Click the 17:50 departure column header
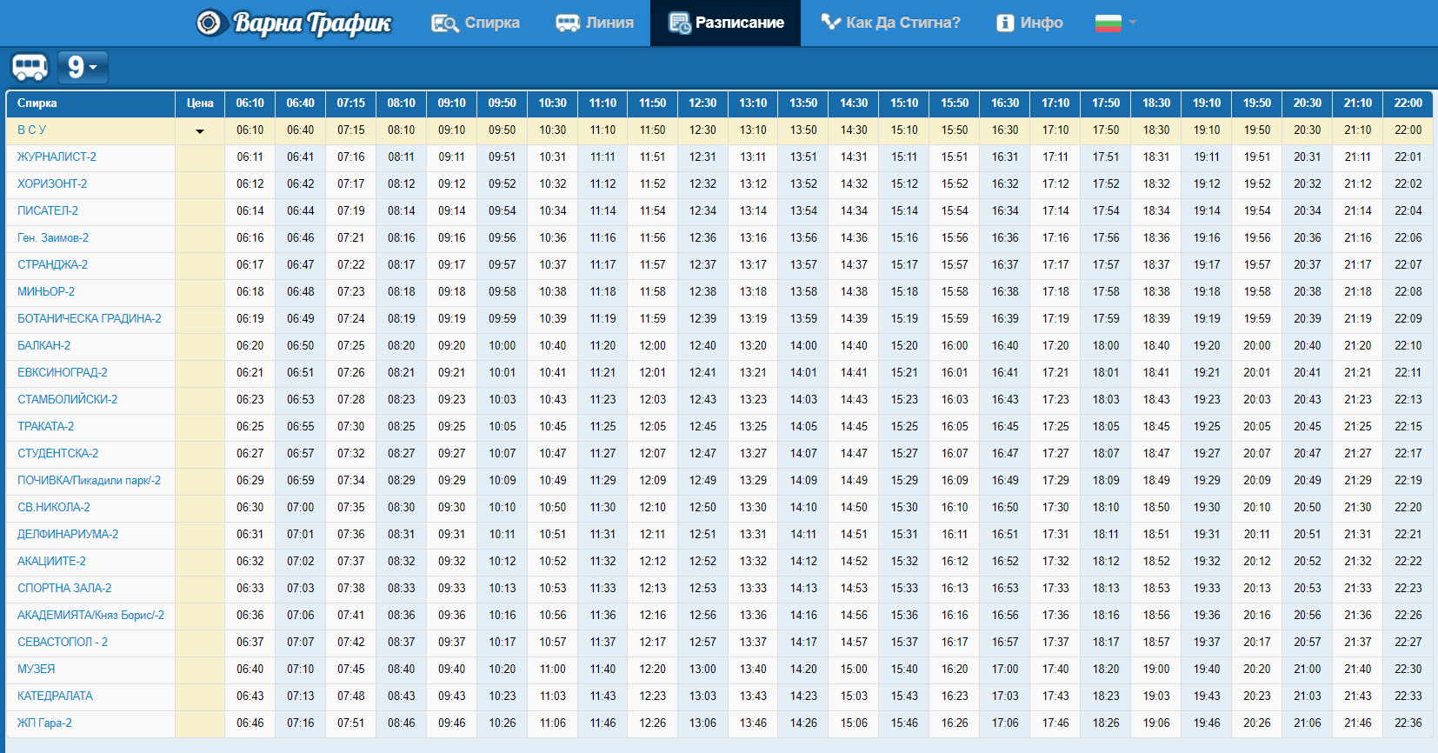Image resolution: width=1438 pixels, height=753 pixels. [x=1106, y=103]
